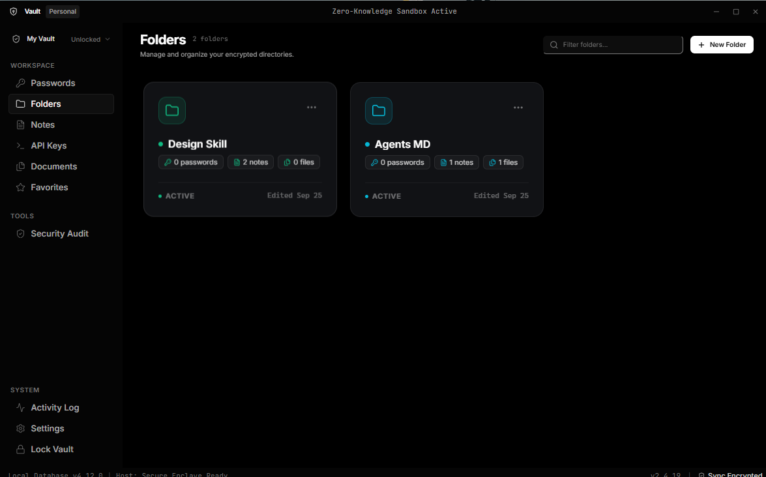The height and width of the screenshot is (477, 766).
Task: Click the My Vault shield icon
Action: coord(16,39)
